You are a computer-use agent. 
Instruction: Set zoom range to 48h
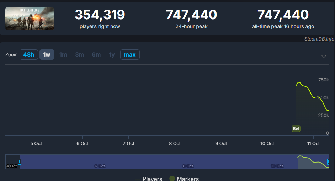(x=29, y=54)
